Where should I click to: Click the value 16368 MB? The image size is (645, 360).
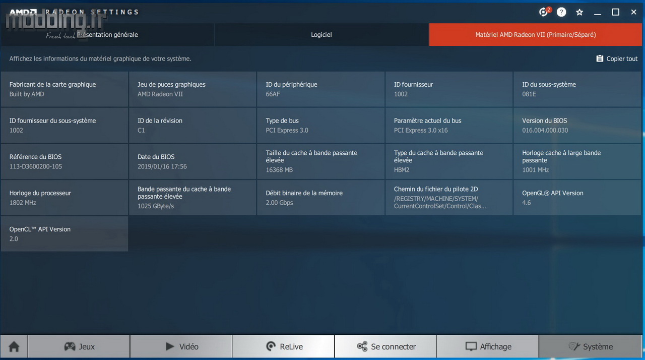tap(279, 170)
